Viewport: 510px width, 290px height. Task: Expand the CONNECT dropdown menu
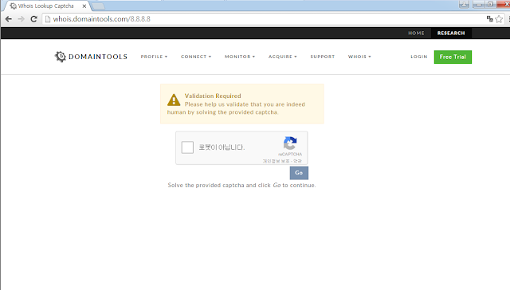196,57
